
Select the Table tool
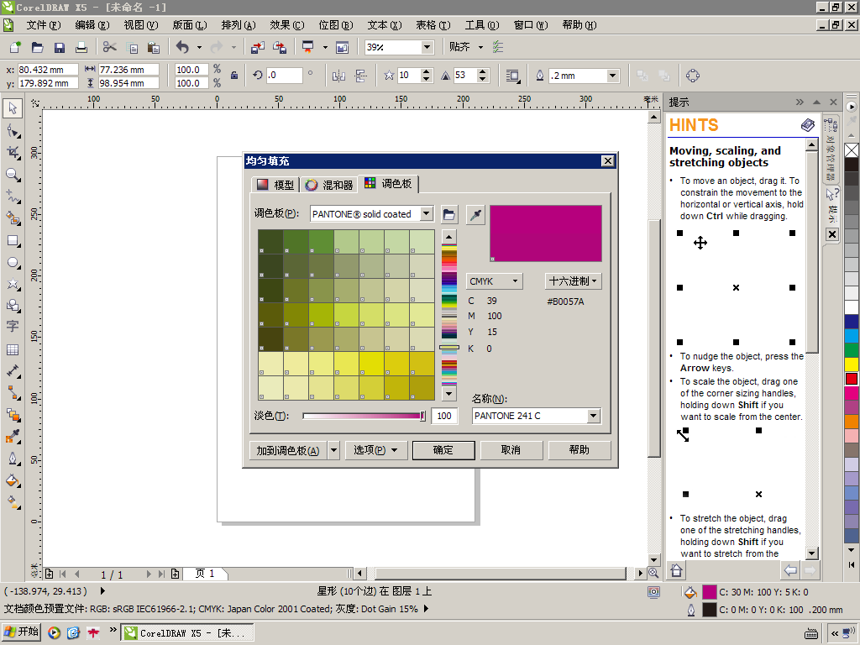click(13, 349)
